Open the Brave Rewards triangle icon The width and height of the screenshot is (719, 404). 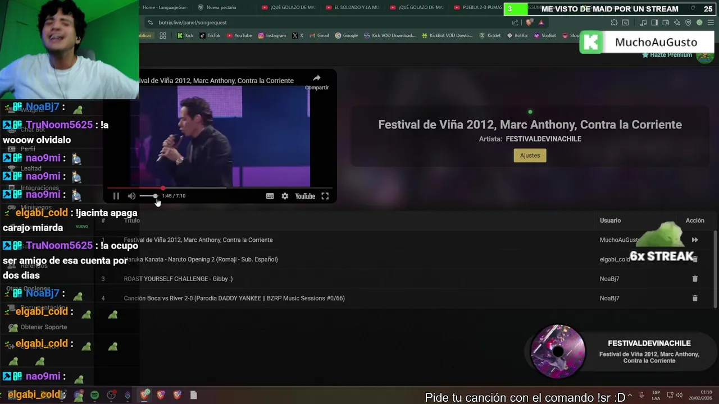click(x=541, y=22)
